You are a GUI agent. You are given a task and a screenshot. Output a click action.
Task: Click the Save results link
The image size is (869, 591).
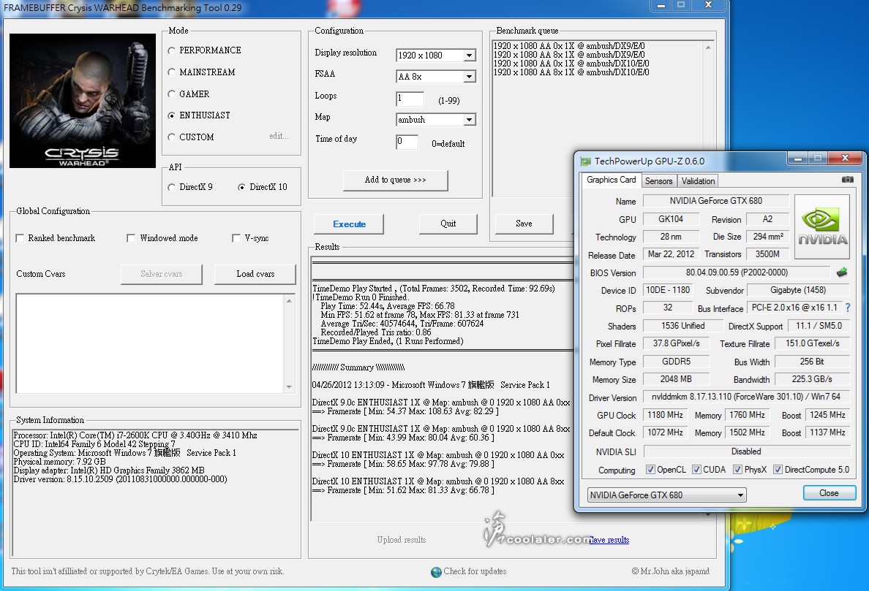point(609,540)
